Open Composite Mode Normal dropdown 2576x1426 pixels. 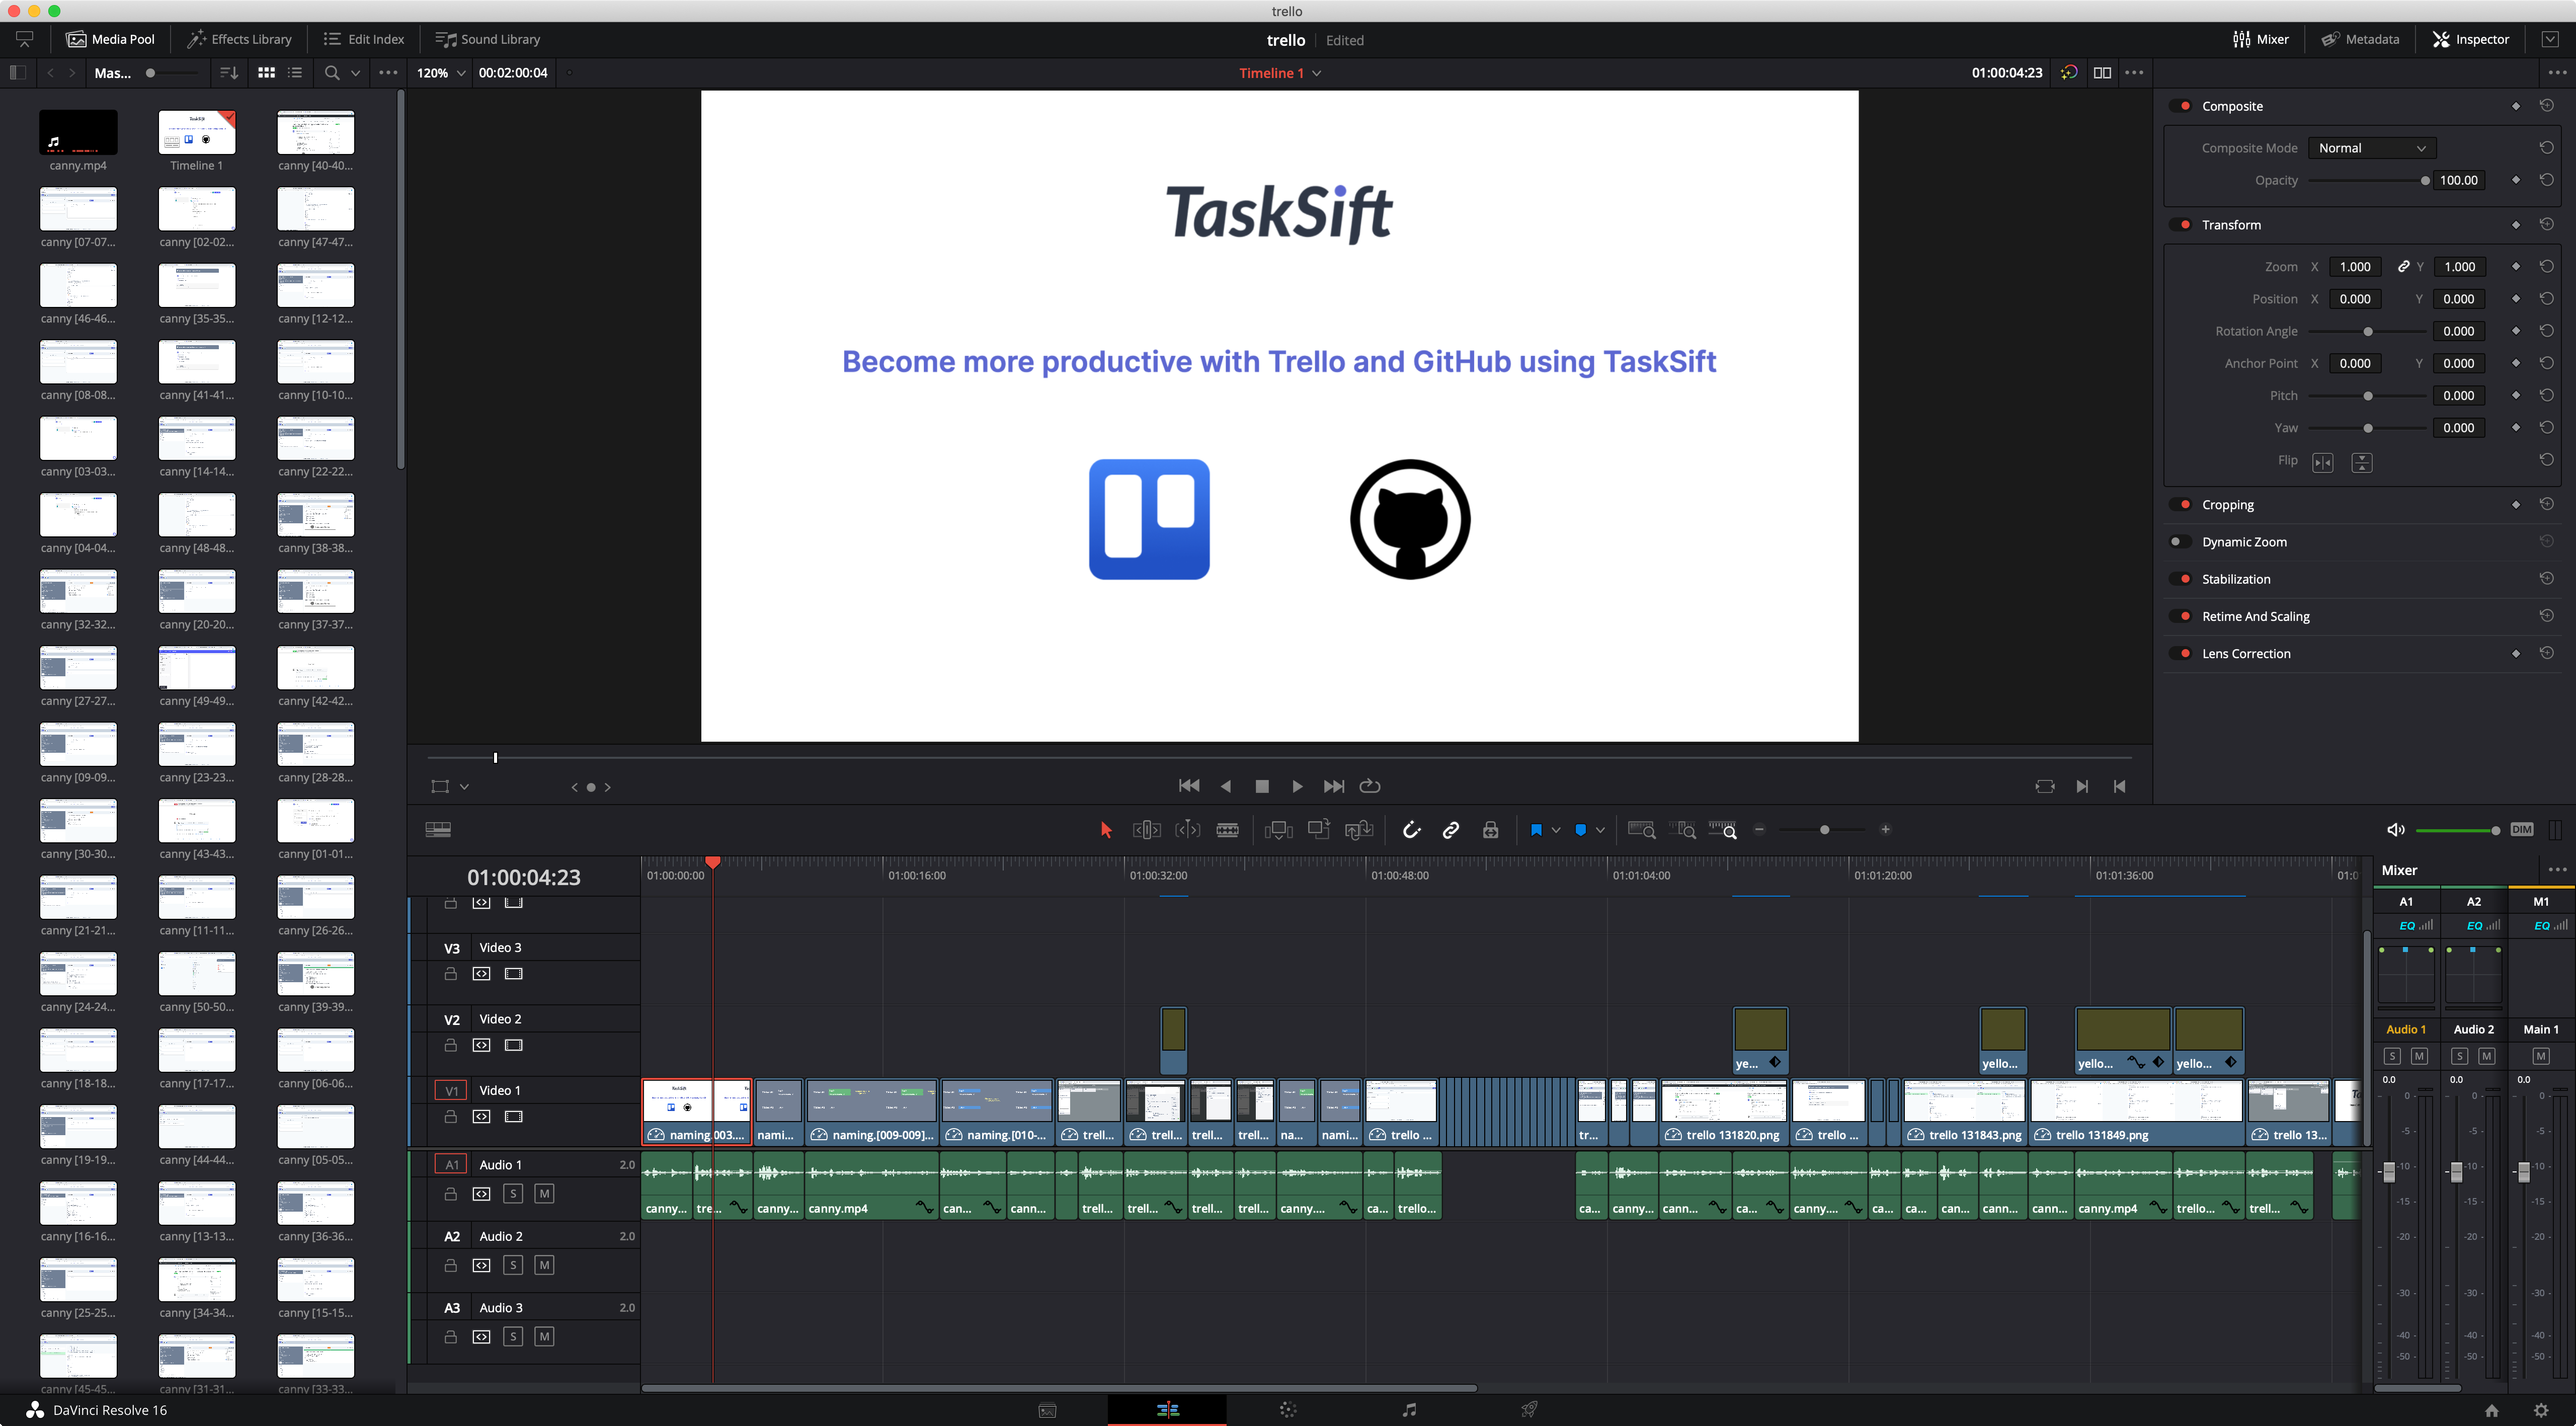[2371, 148]
